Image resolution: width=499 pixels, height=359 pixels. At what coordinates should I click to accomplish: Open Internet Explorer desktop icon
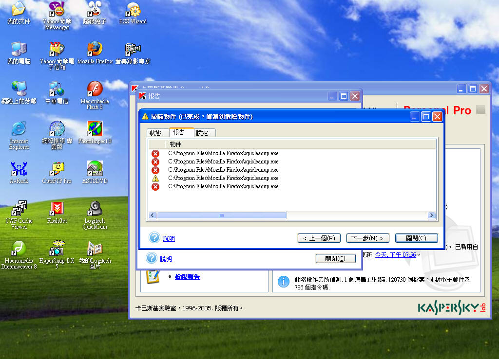(19, 129)
